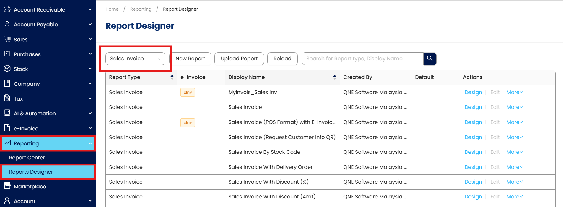Sort table by Report Type column arrows
563x207 pixels.
coord(172,77)
